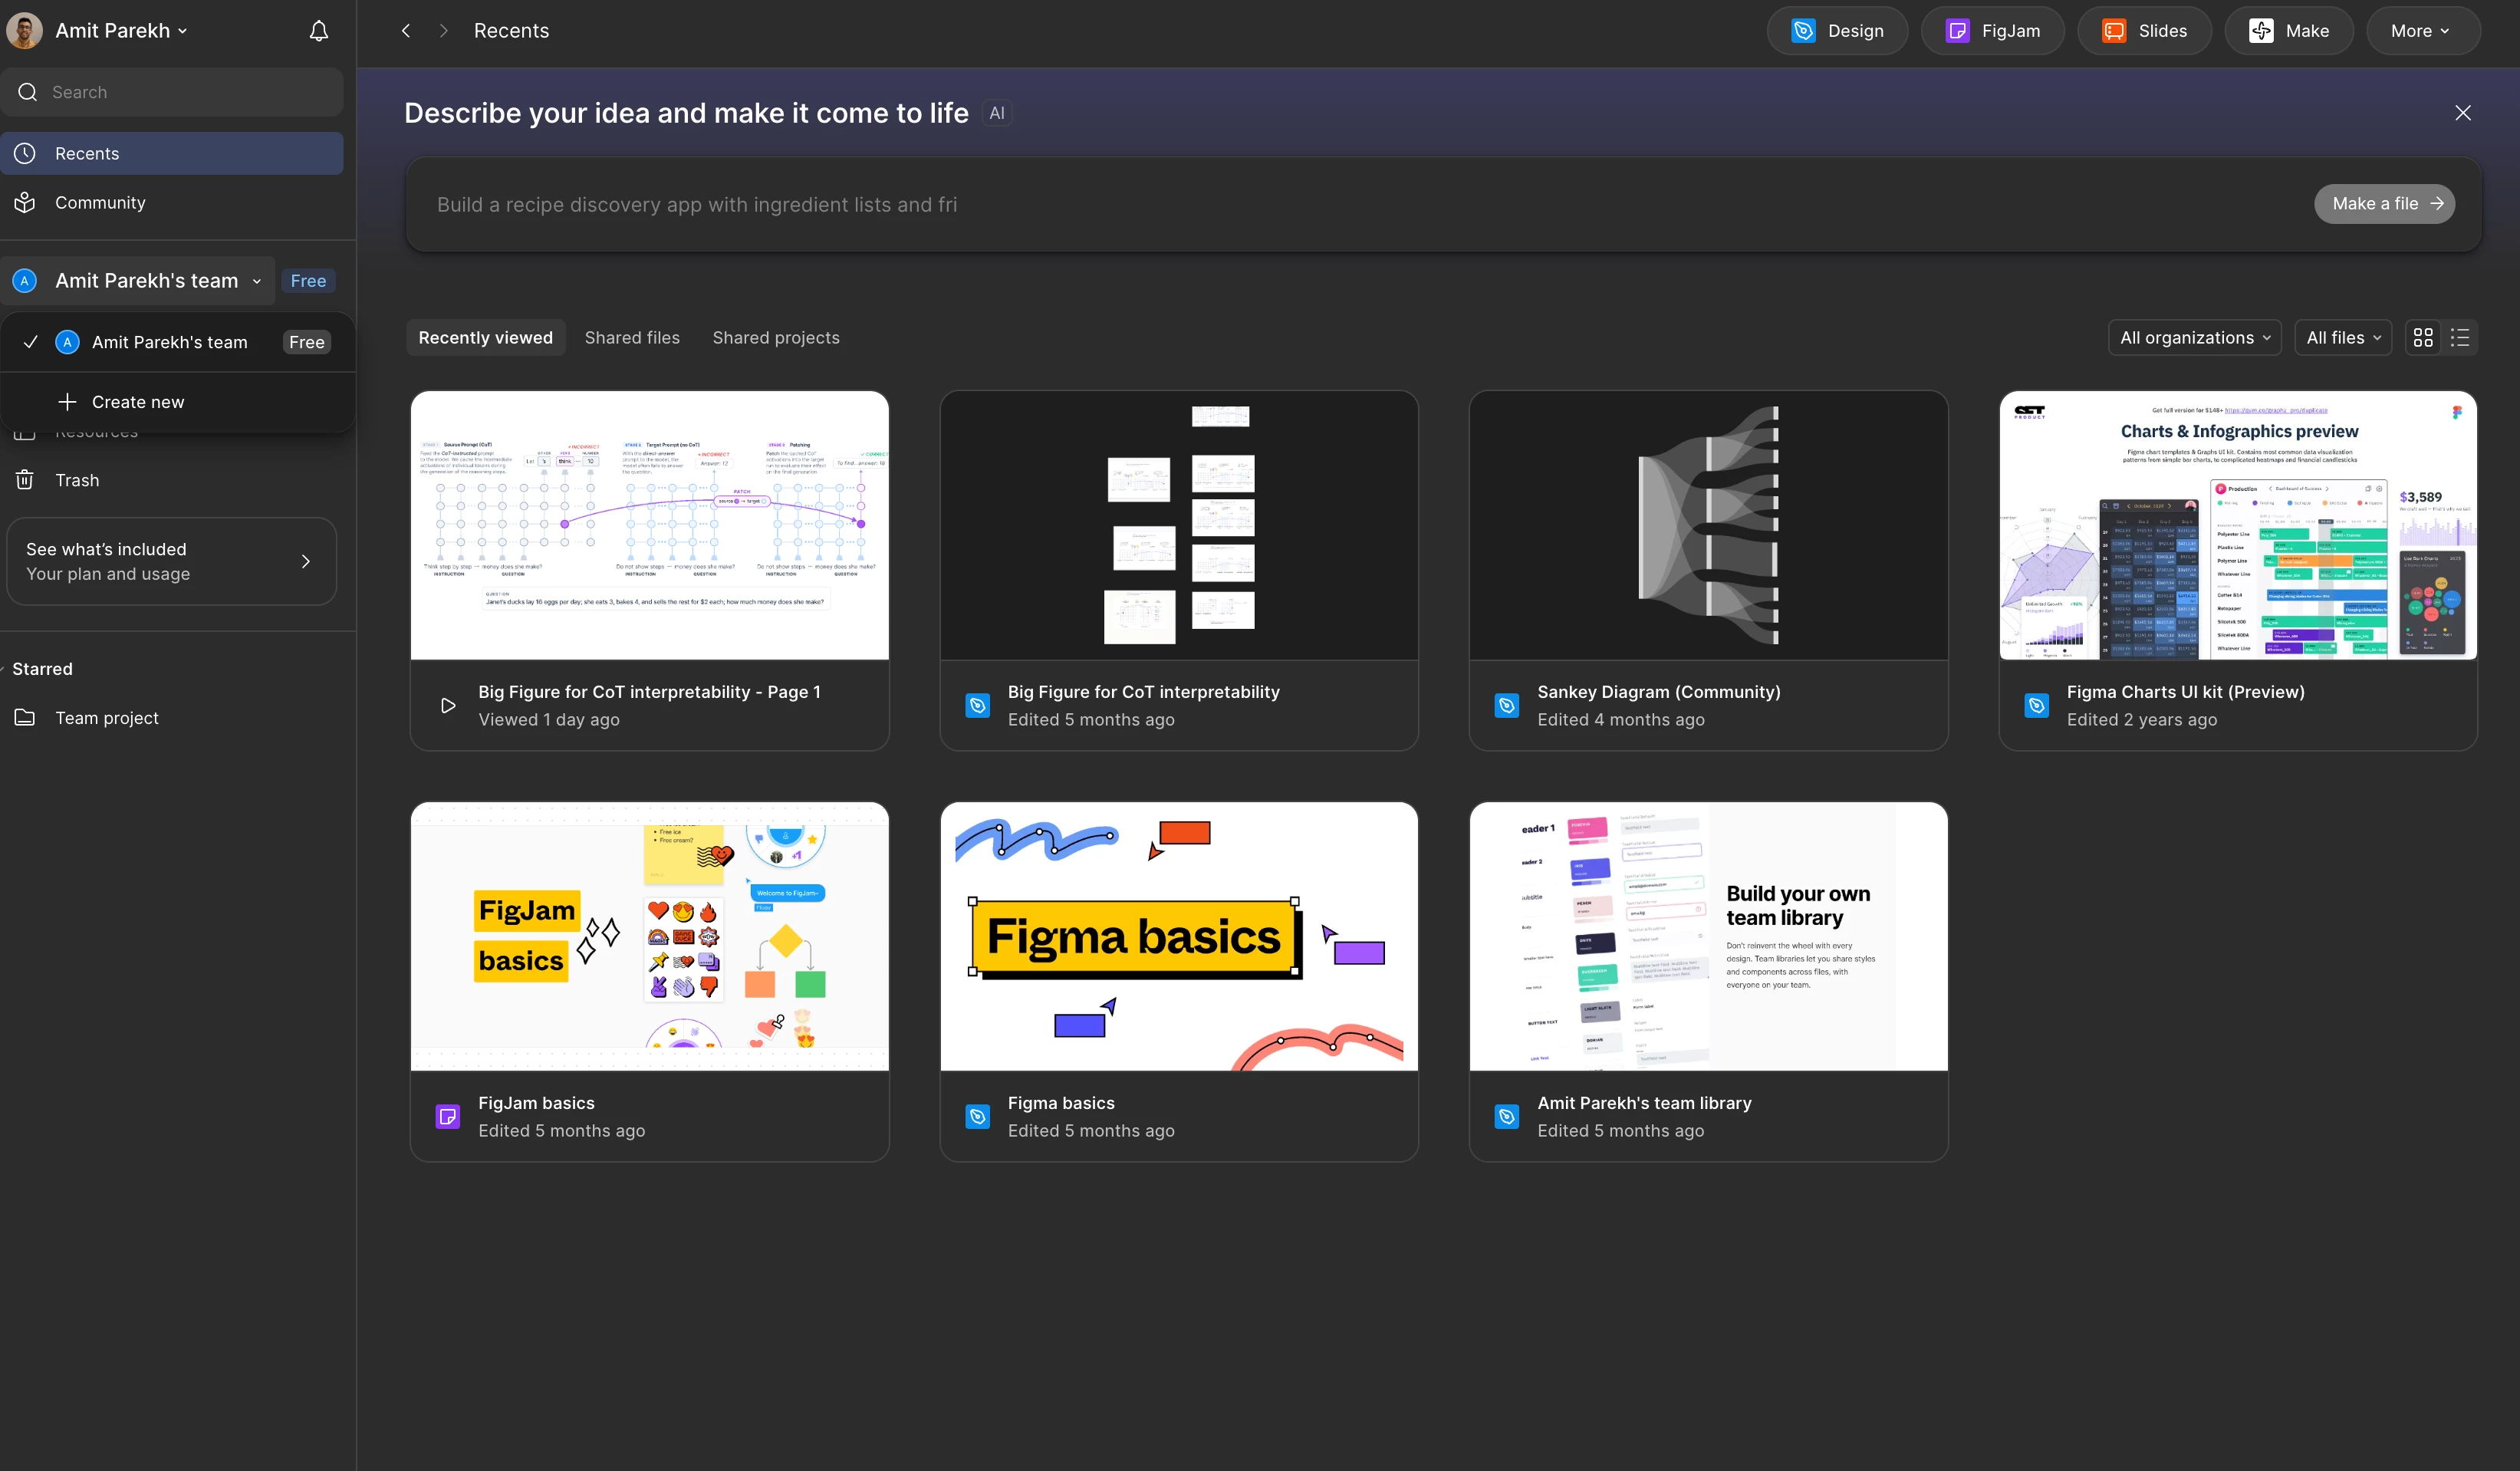This screenshot has height=1471, width=2520.
Task: Open Sankey Diagram (Community) thumbnail
Action: click(1708, 525)
